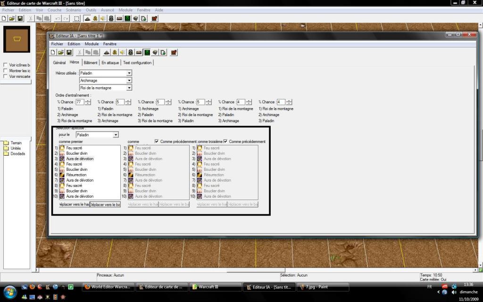The image size is (483, 302).
Task: Switch to the Bâtiment tab
Action: pos(91,63)
